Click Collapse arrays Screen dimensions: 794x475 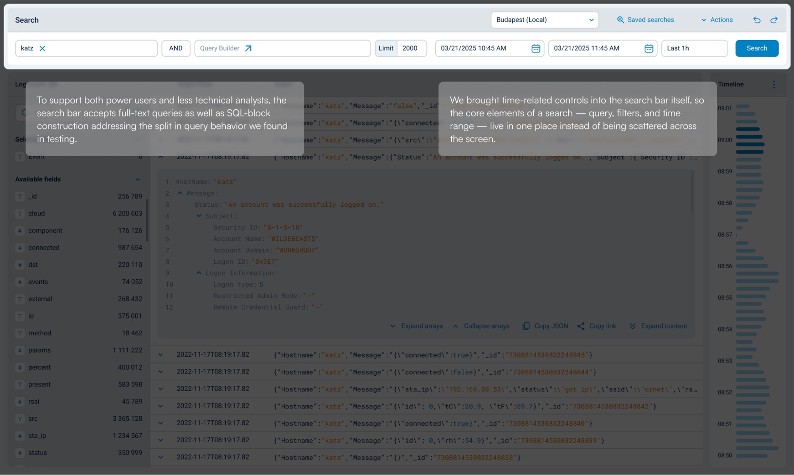click(481, 326)
